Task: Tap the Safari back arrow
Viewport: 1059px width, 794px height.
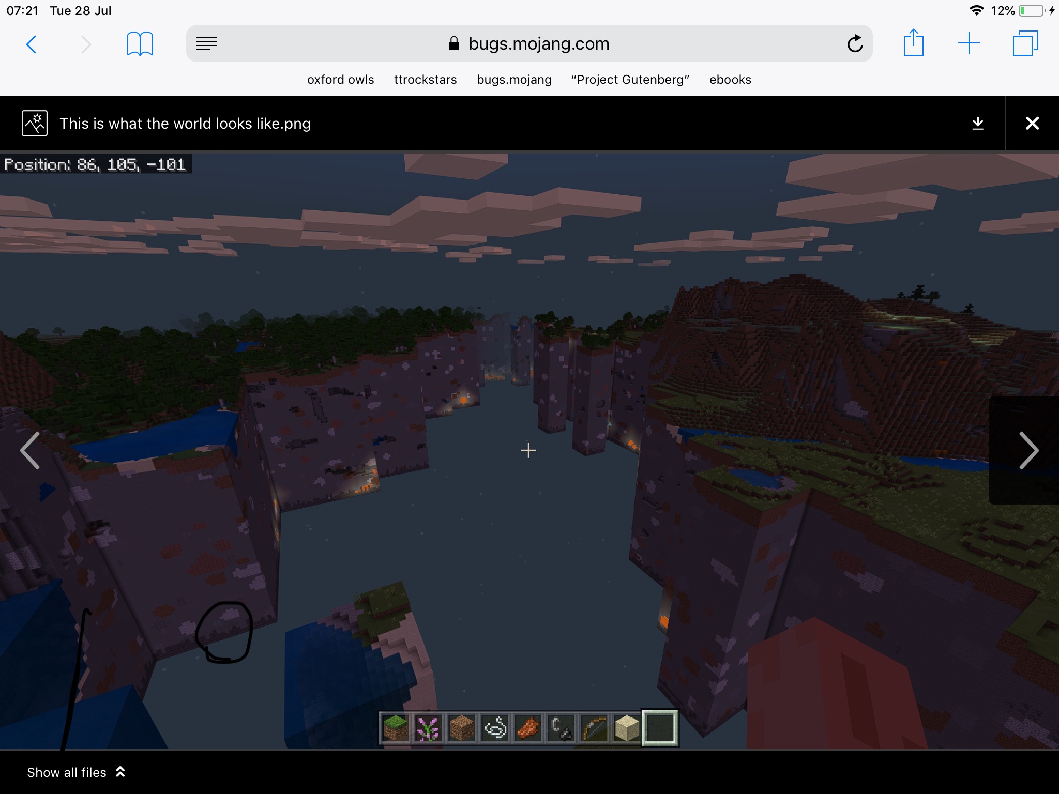Action: click(32, 44)
